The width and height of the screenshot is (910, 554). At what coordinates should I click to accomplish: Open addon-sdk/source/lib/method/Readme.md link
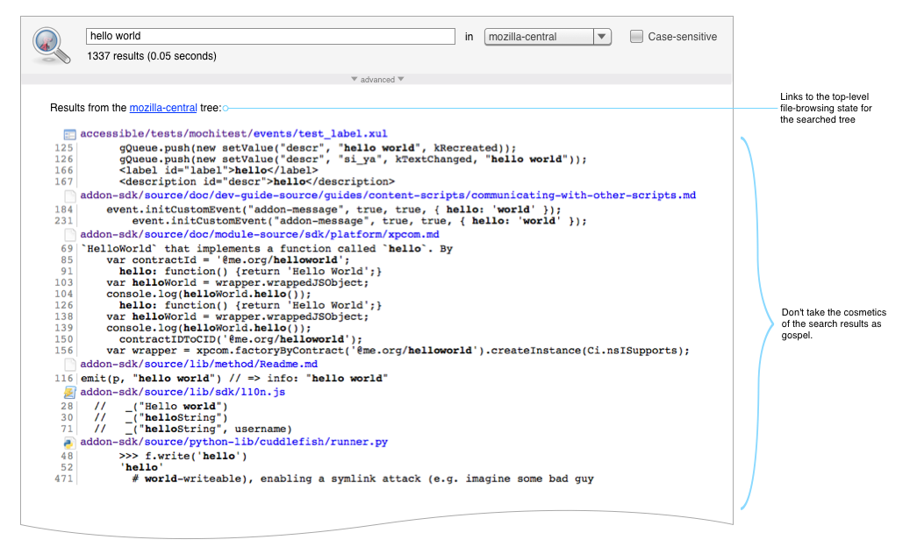point(198,364)
